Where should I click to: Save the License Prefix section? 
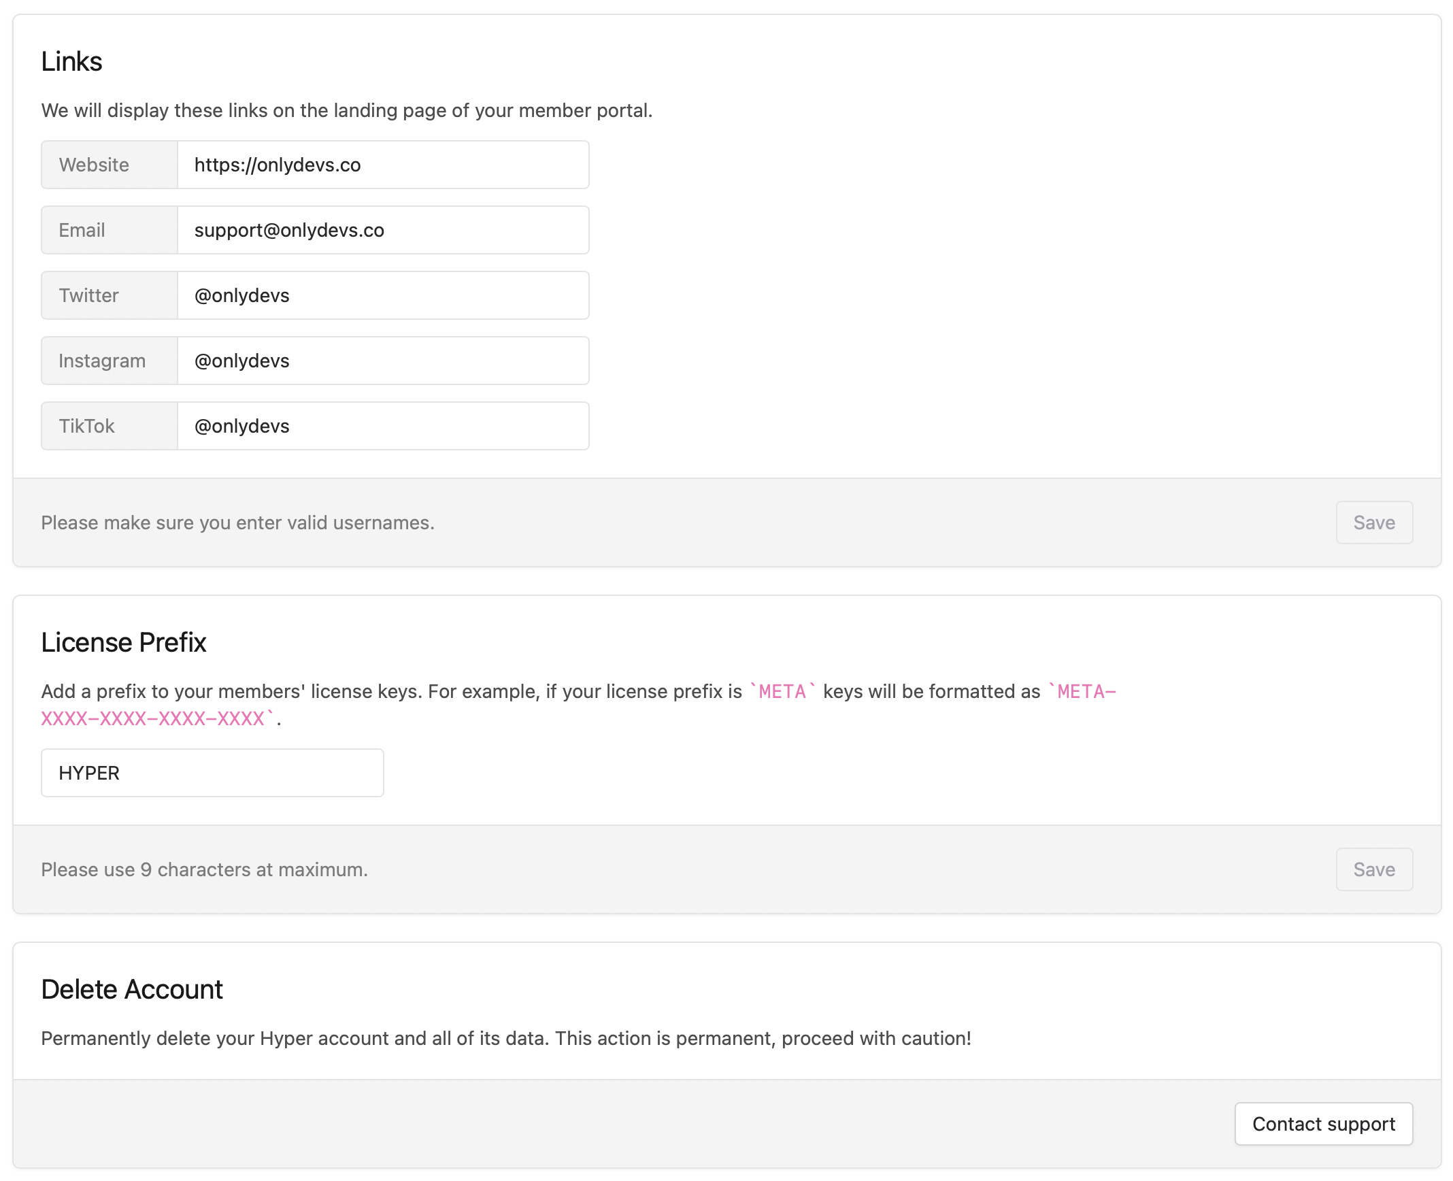pos(1373,869)
